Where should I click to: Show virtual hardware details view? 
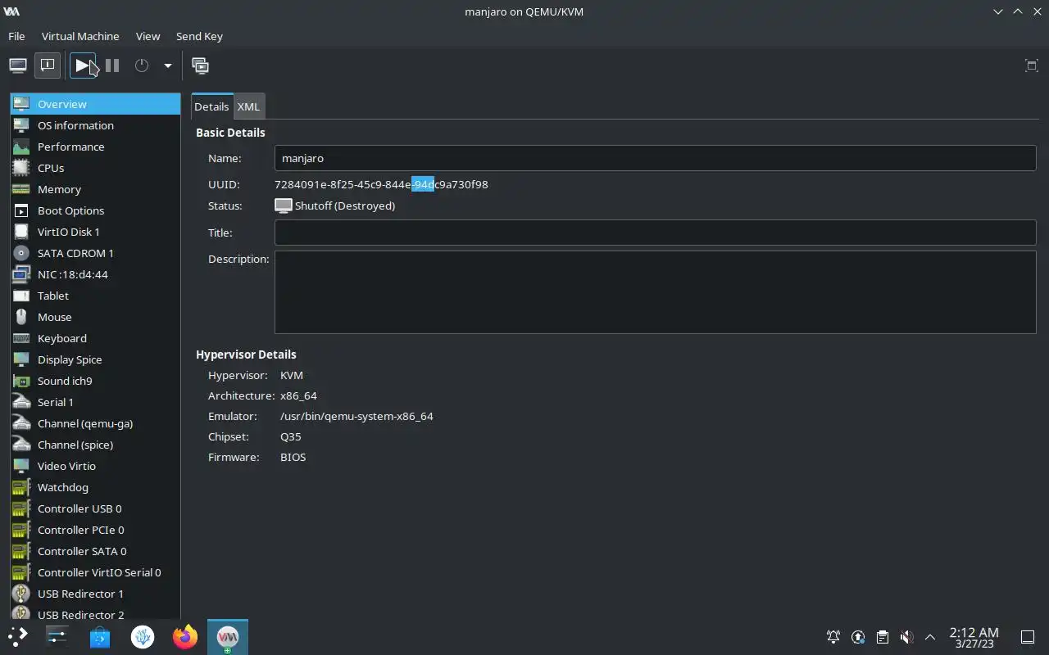(48, 65)
